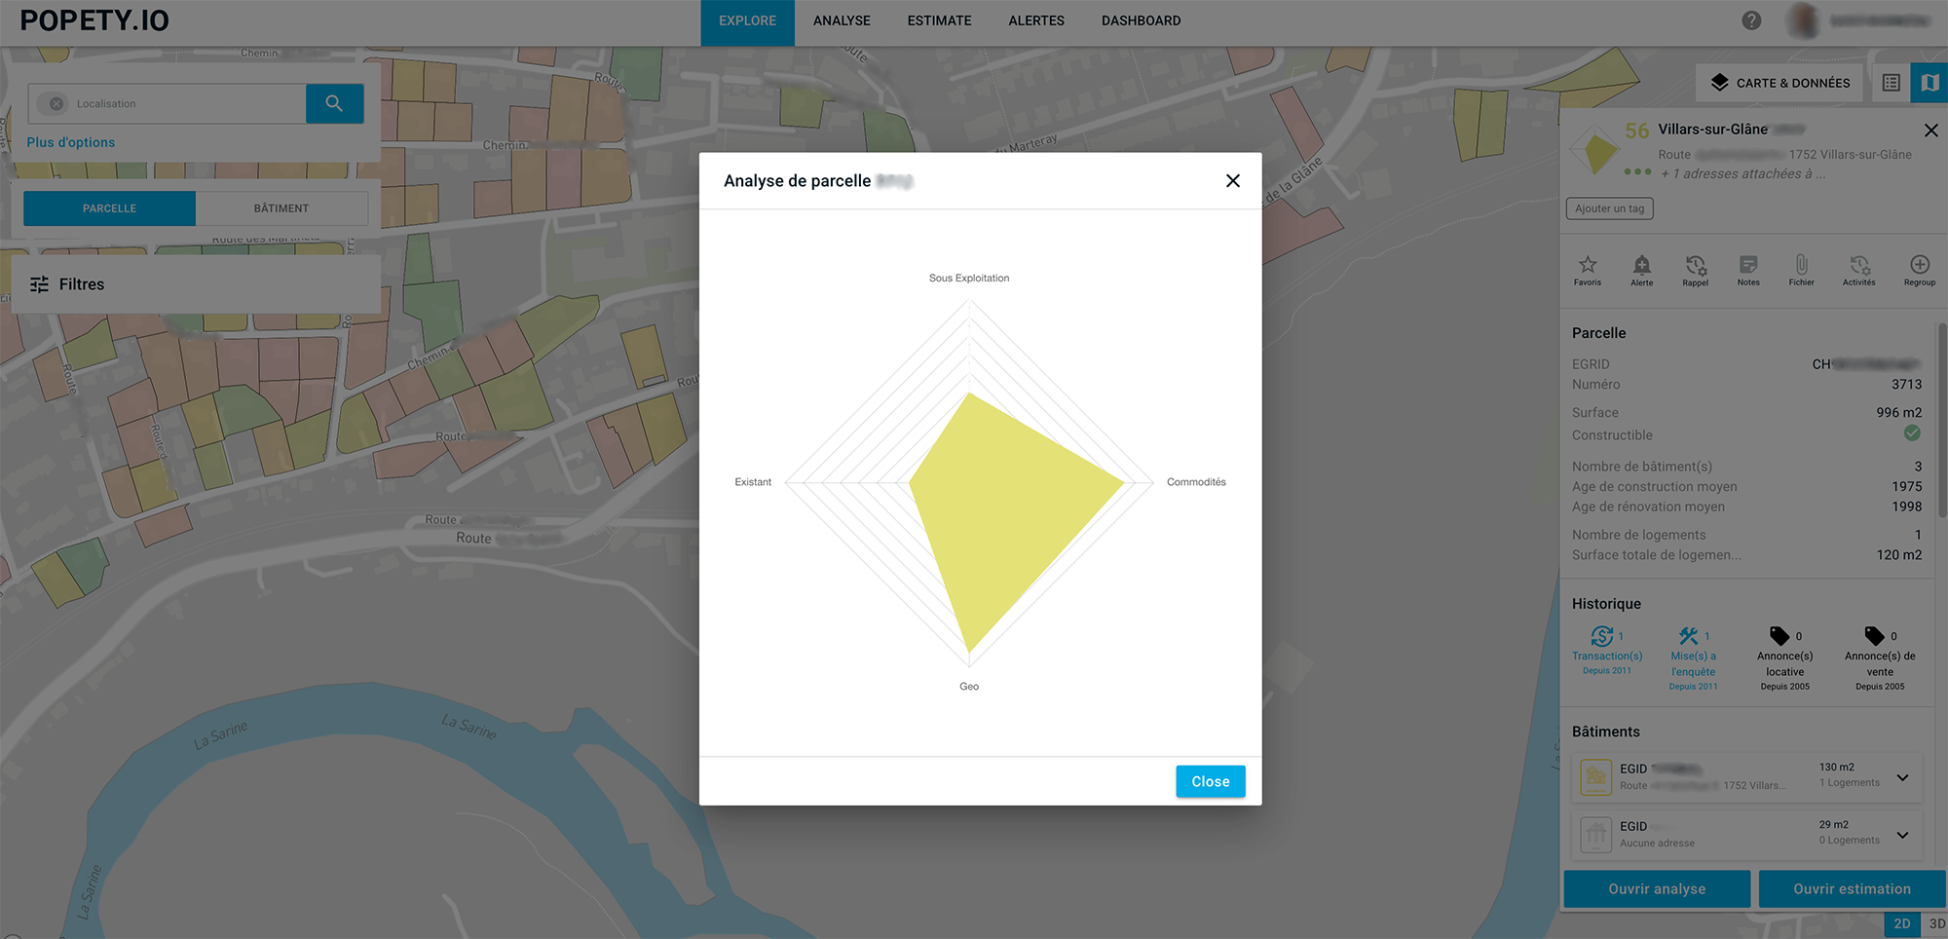
Task: Open the Alerte bell icon
Action: pyautogui.click(x=1641, y=265)
